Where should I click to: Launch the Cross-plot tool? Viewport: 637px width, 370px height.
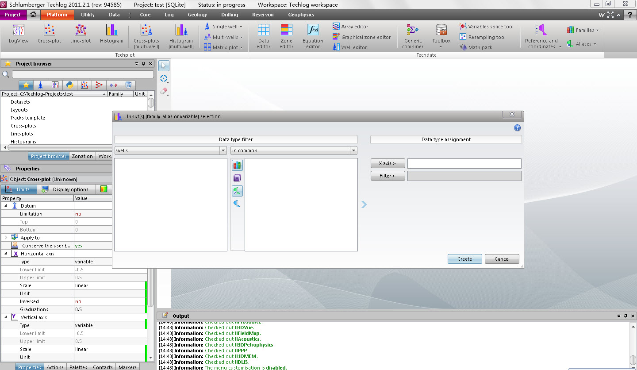49,34
